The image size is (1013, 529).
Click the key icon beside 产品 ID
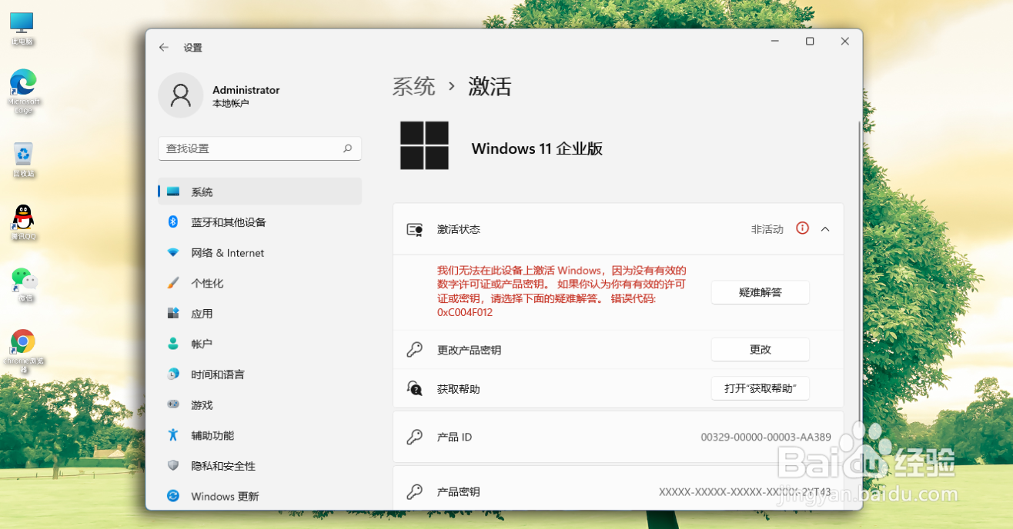[415, 437]
